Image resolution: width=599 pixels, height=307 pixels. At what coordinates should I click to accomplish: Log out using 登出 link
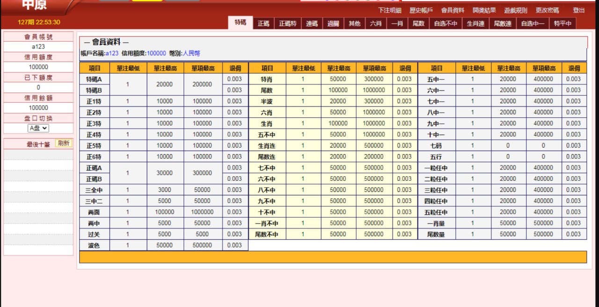[579, 10]
